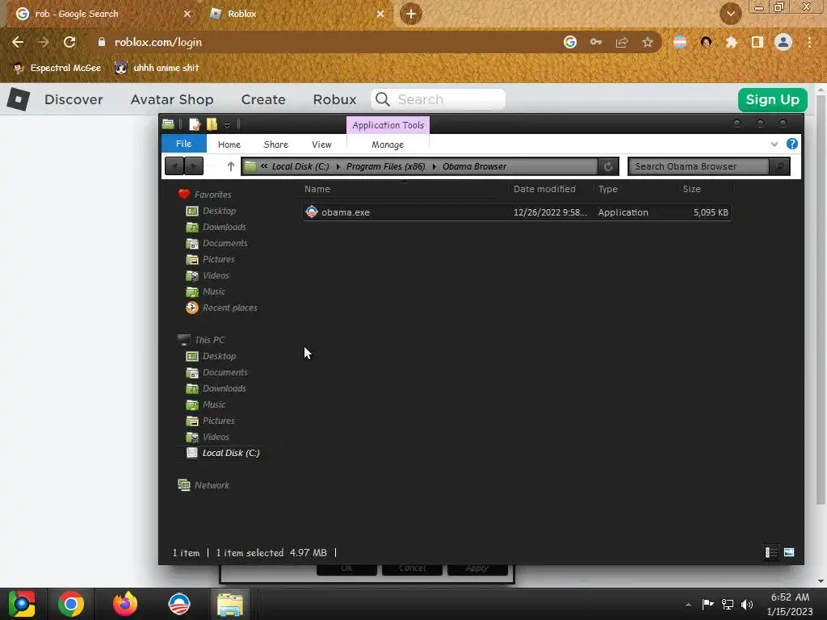
Task: Click the Search Obama Browser field
Action: click(699, 166)
